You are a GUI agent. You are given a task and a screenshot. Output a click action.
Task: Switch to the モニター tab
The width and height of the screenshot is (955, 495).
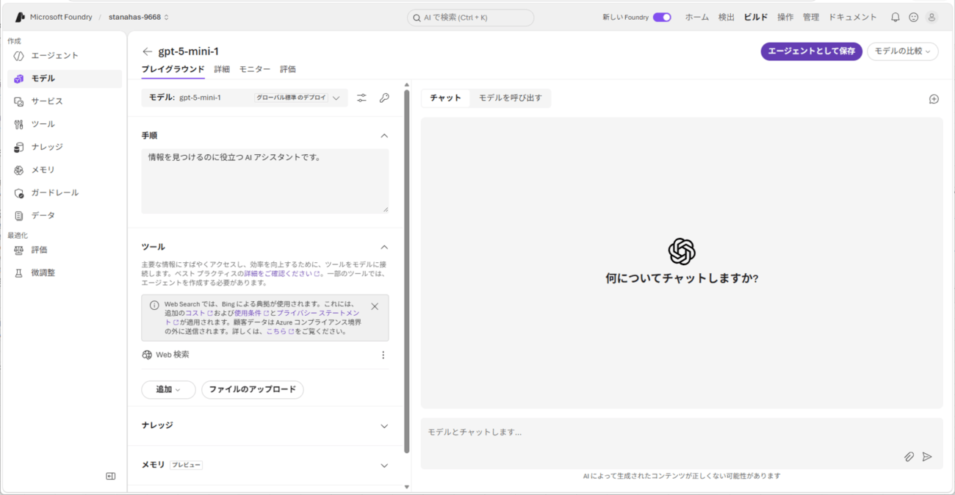(255, 69)
